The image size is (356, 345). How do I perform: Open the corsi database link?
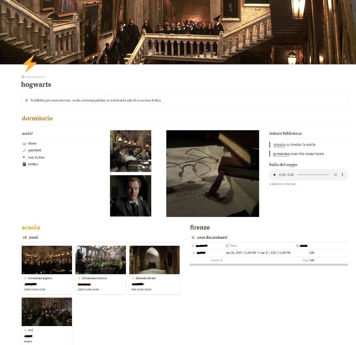click(x=33, y=237)
